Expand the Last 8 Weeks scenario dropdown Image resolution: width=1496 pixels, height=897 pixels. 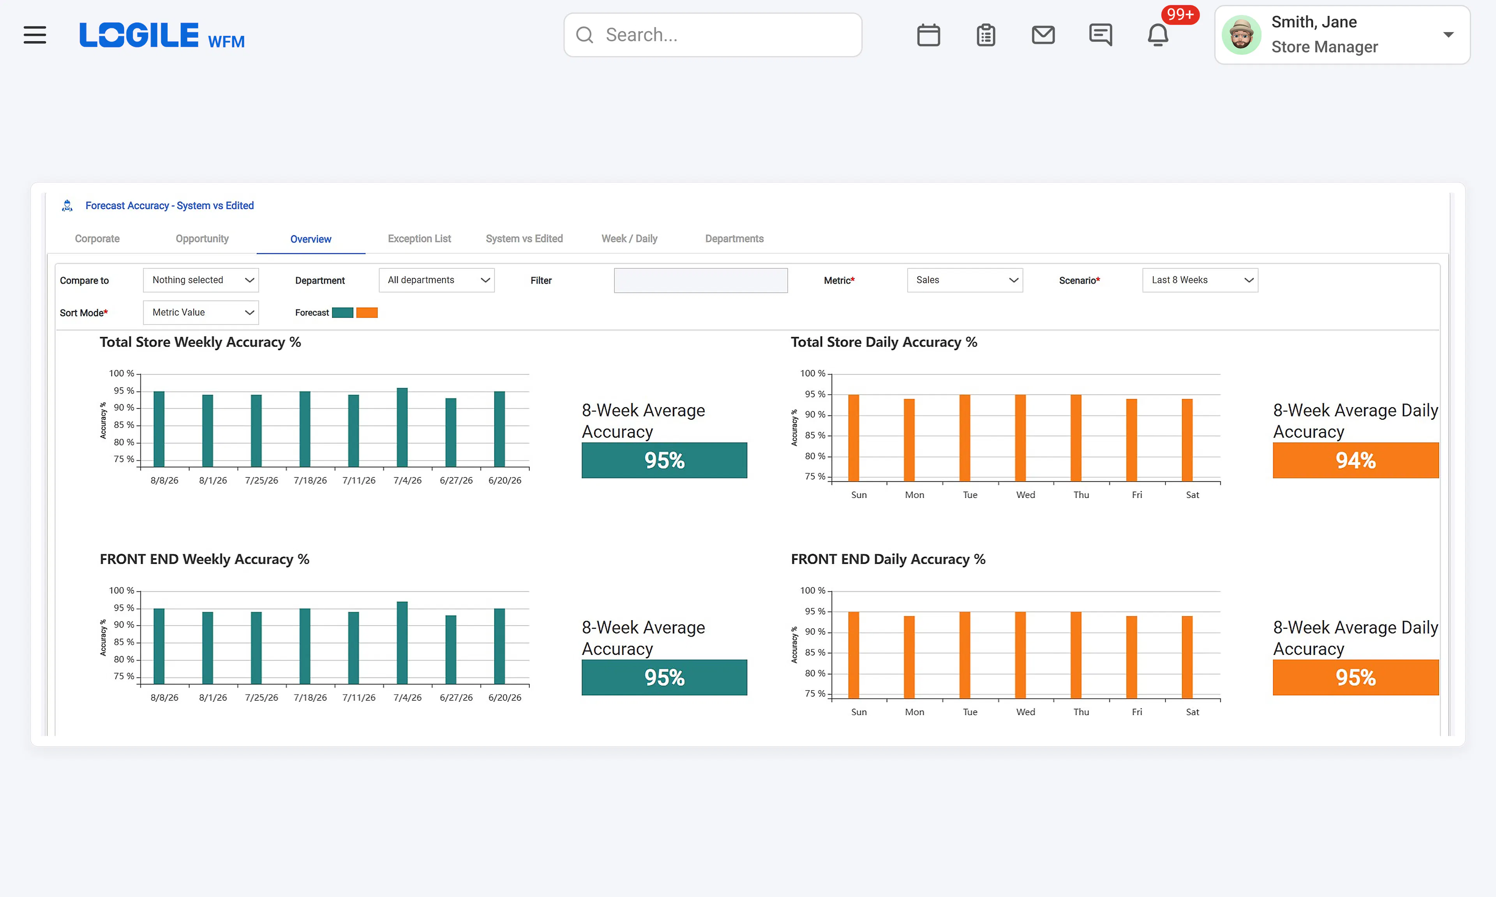1200,280
